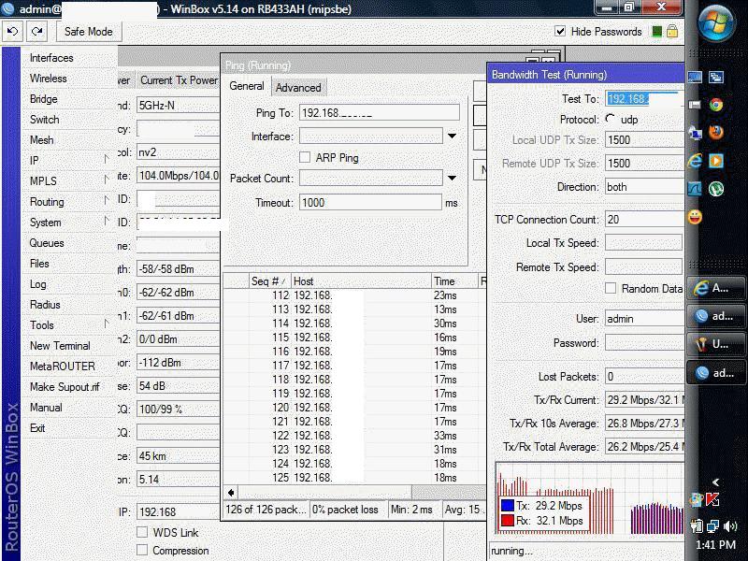This screenshot has width=748, height=561.
Task: Click the blue Tx legend color swatch
Action: (x=507, y=506)
